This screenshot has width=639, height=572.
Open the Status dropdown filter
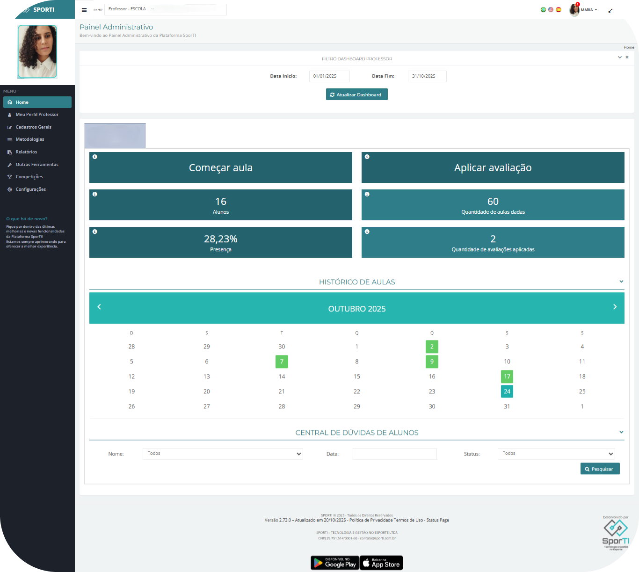coord(556,454)
